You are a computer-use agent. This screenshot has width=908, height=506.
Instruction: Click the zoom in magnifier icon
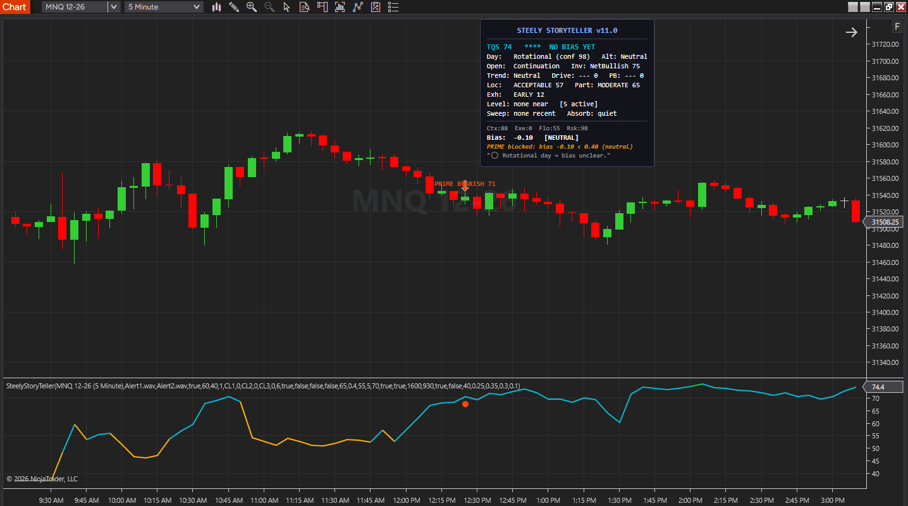point(252,7)
